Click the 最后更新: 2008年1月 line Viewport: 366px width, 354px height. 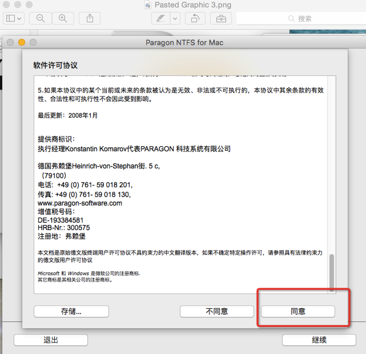tap(68, 115)
